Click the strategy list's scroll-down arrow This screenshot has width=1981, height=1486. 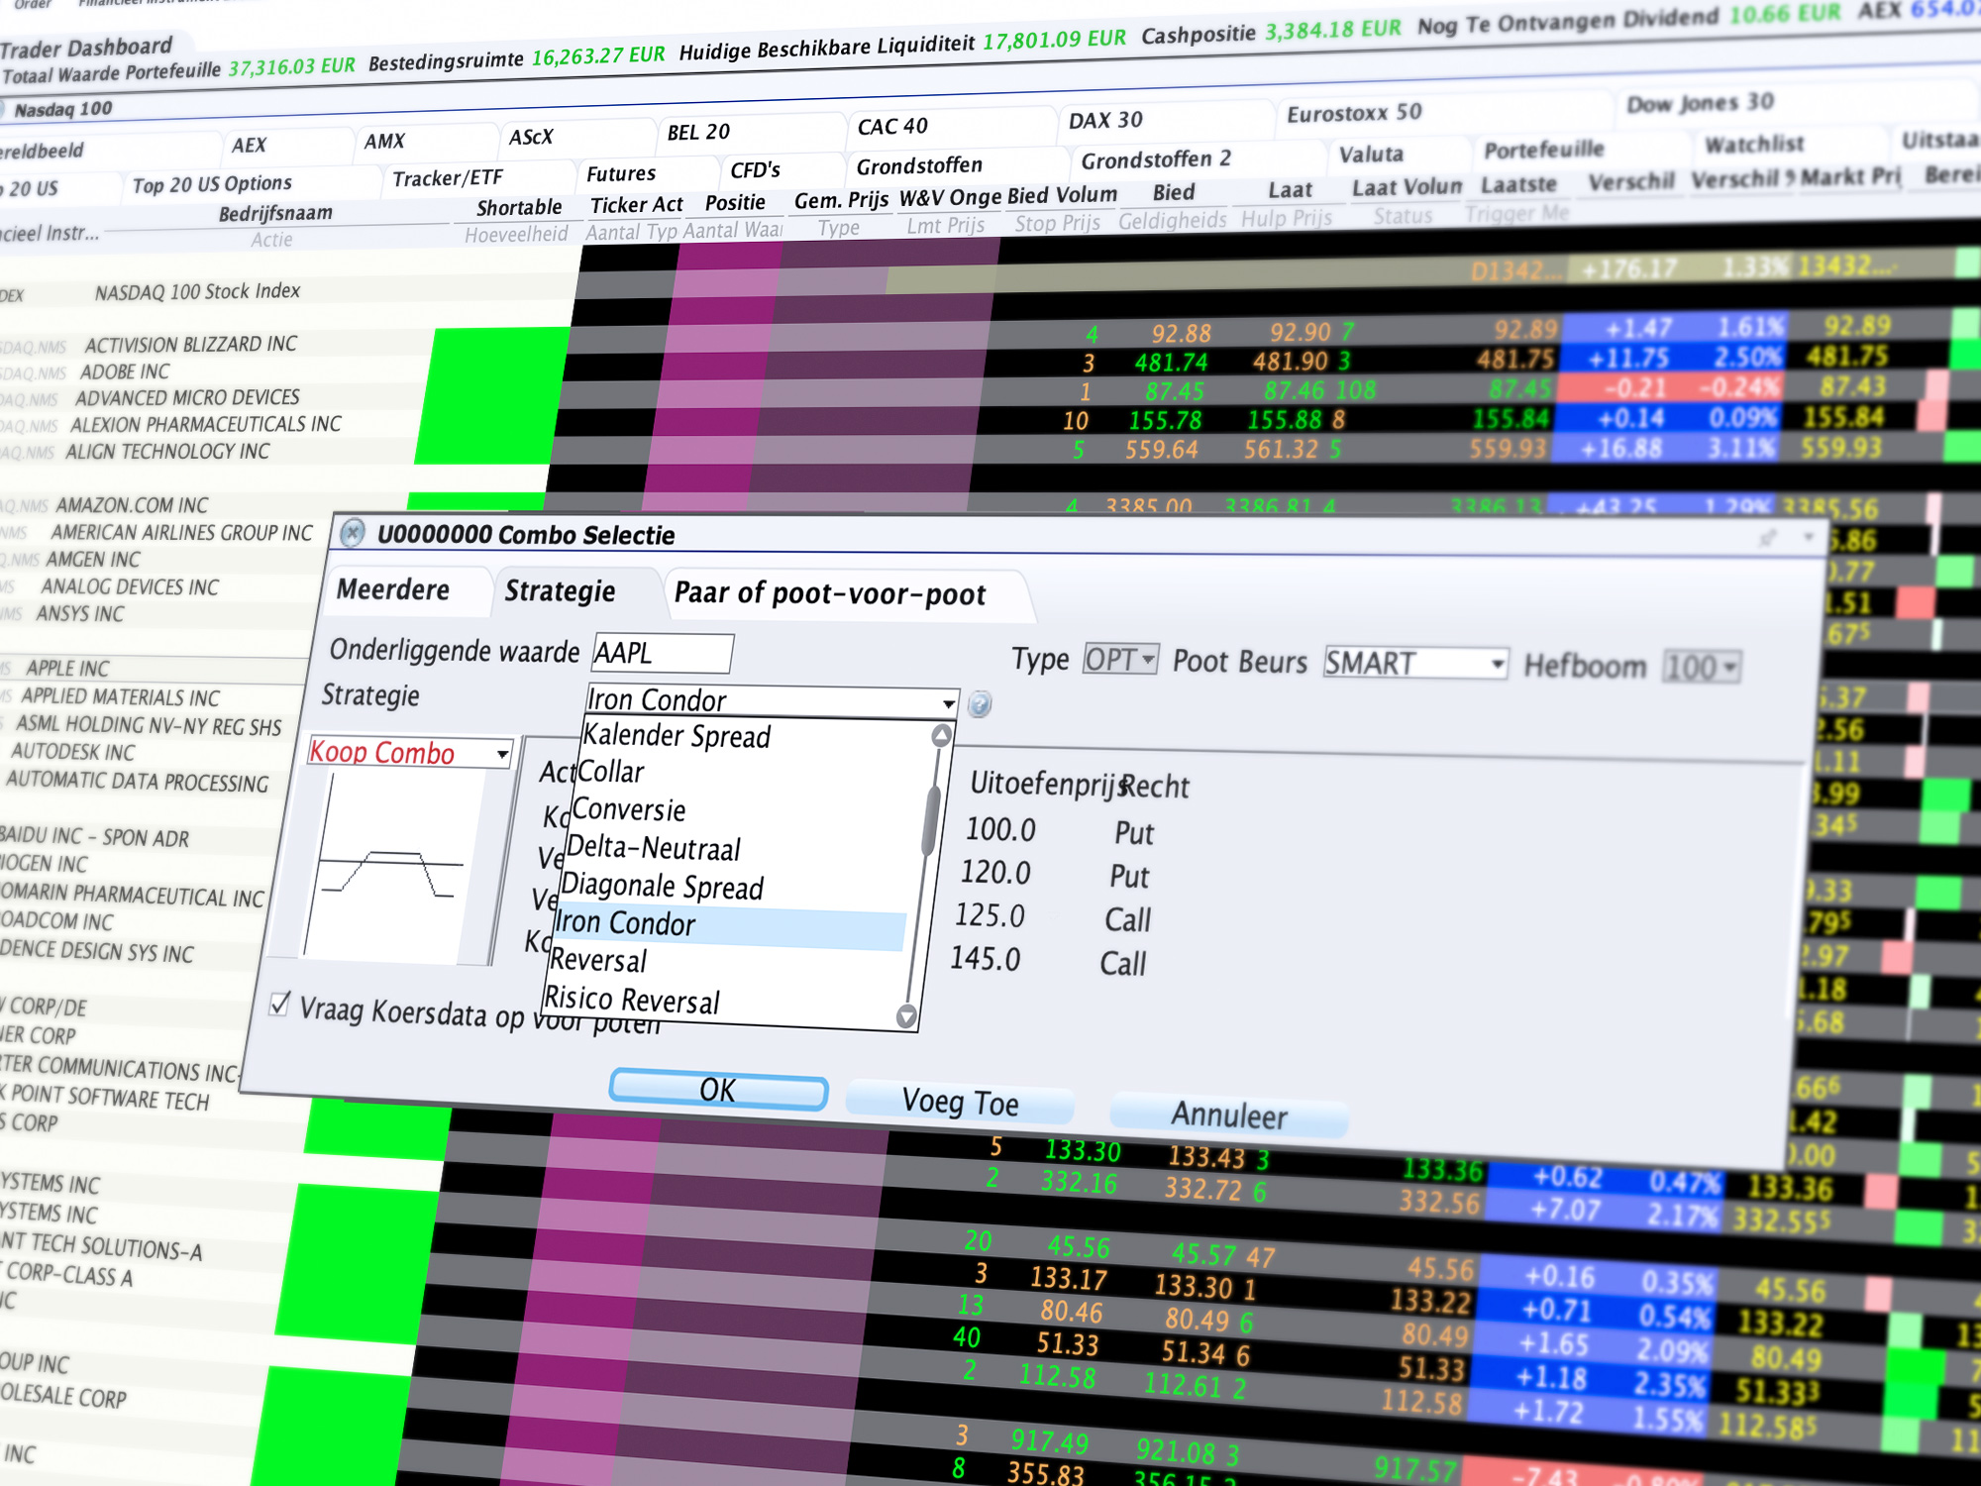(x=906, y=1016)
